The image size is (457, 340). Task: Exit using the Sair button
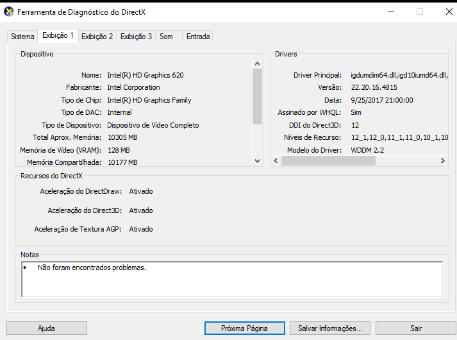[x=416, y=328]
